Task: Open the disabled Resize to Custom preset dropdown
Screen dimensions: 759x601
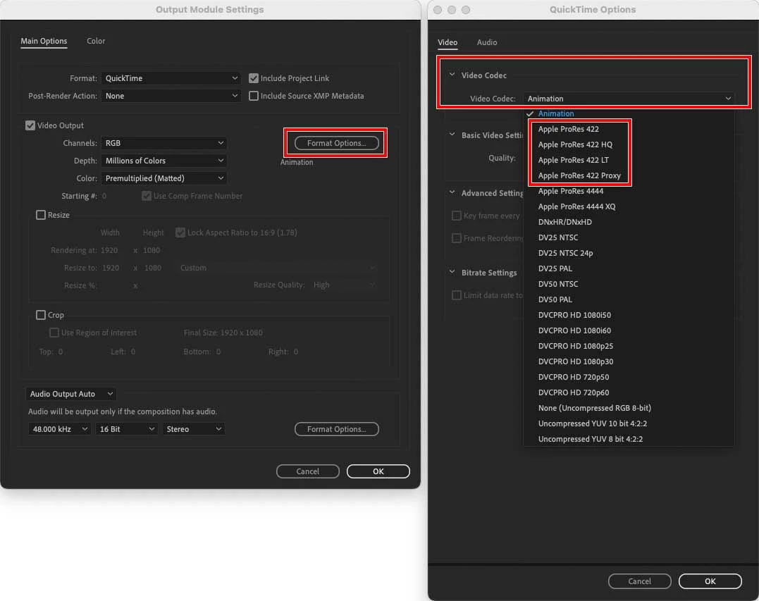Action: click(277, 268)
